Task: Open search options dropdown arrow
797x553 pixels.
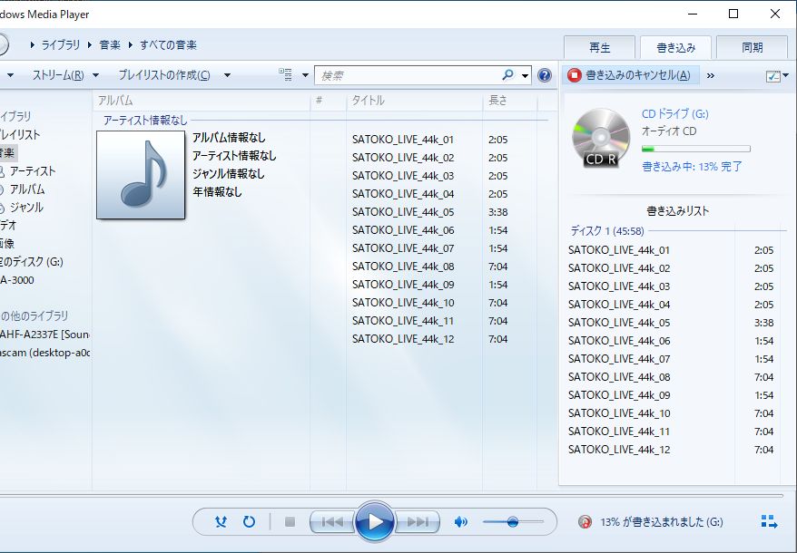Action: (525, 75)
